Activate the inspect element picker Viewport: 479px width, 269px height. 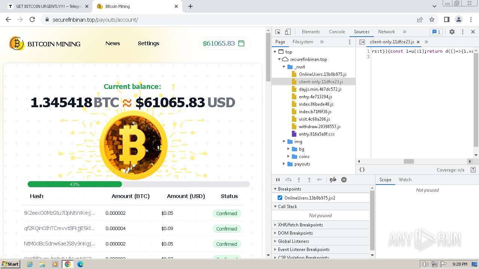point(278,32)
